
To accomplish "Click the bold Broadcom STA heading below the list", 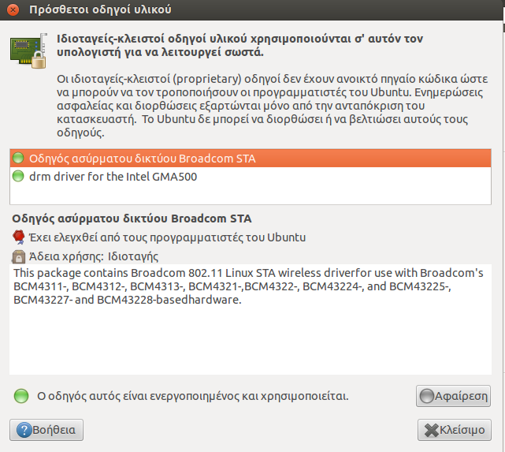I will coord(132,219).
